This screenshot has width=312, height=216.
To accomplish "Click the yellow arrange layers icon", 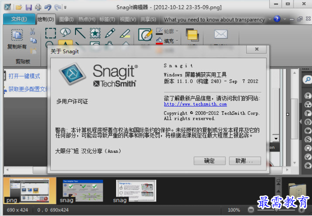I will click(x=192, y=35).
